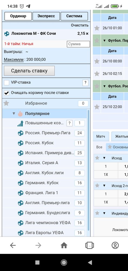Click count 25 for Испания. Примера

[x=80, y=153]
